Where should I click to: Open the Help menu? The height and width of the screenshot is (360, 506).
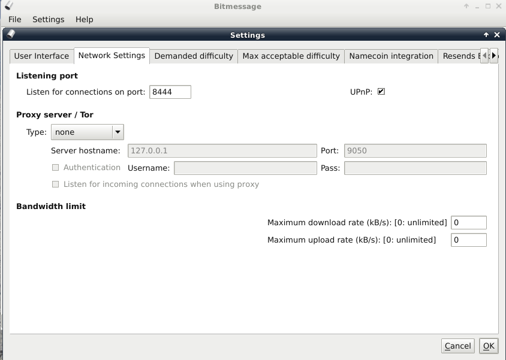84,19
